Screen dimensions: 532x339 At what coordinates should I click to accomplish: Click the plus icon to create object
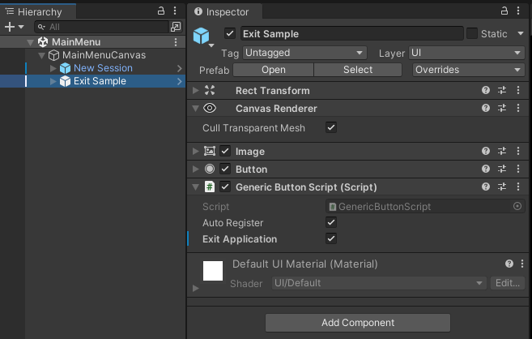pyautogui.click(x=10, y=27)
